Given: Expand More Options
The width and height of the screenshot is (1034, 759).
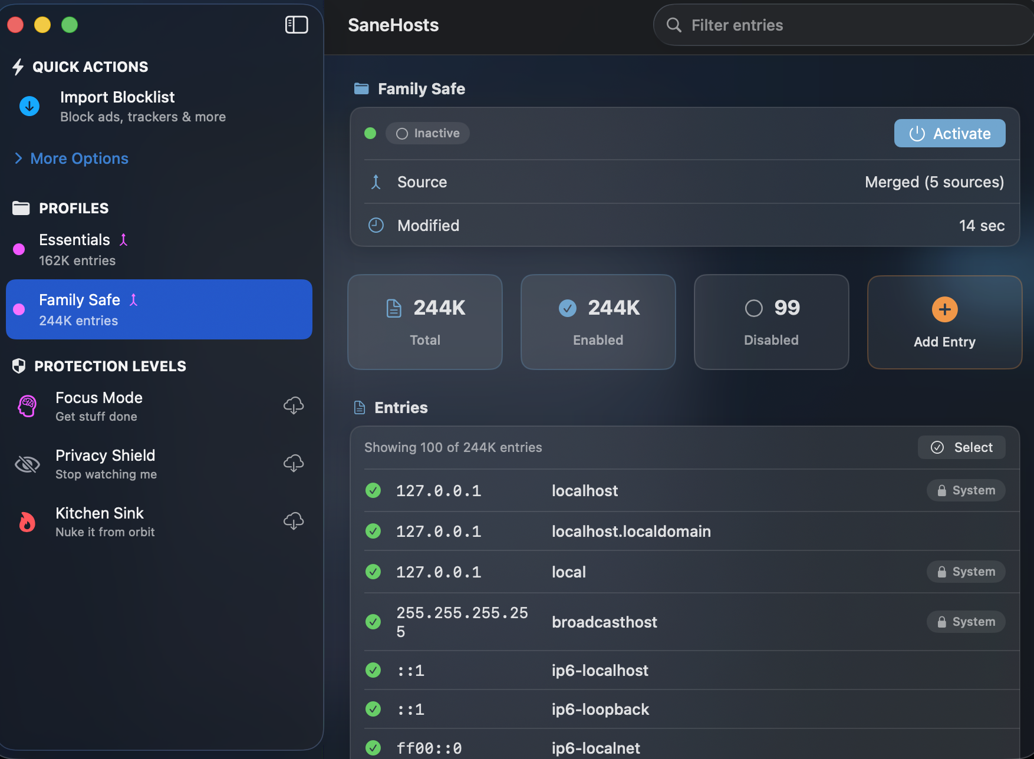Looking at the screenshot, I should pyautogui.click(x=71, y=159).
